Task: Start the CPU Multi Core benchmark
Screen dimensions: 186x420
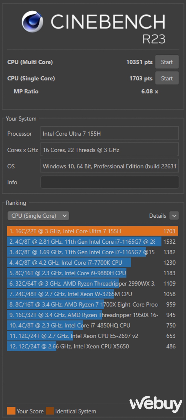Action: point(167,62)
